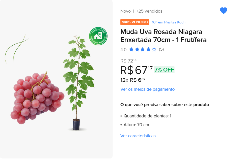Click the '+25 vendidos' sold count
Image resolution: width=232 pixels, height=161 pixels.
tap(149, 11)
